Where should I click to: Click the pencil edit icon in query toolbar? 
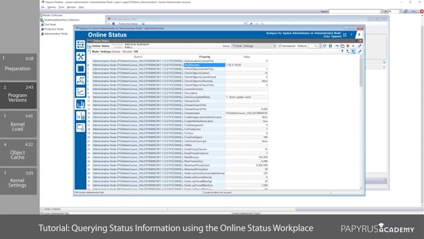tap(360, 46)
